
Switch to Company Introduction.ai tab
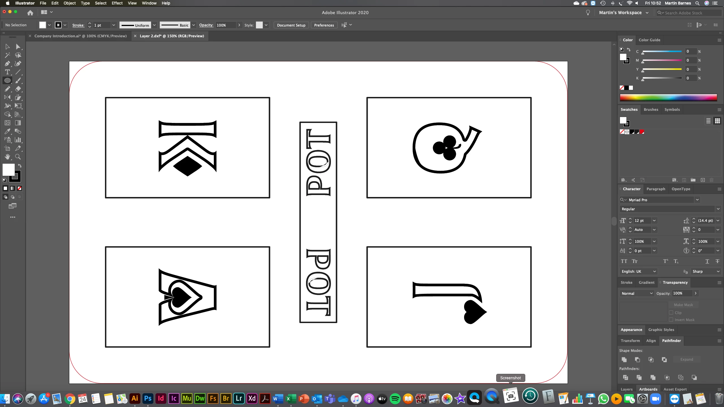80,36
